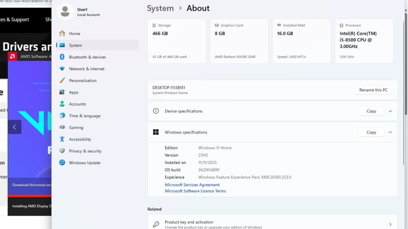This screenshot has height=229, width=408.
Task: Click the Accessibility figure icon
Action: pos(62,139)
